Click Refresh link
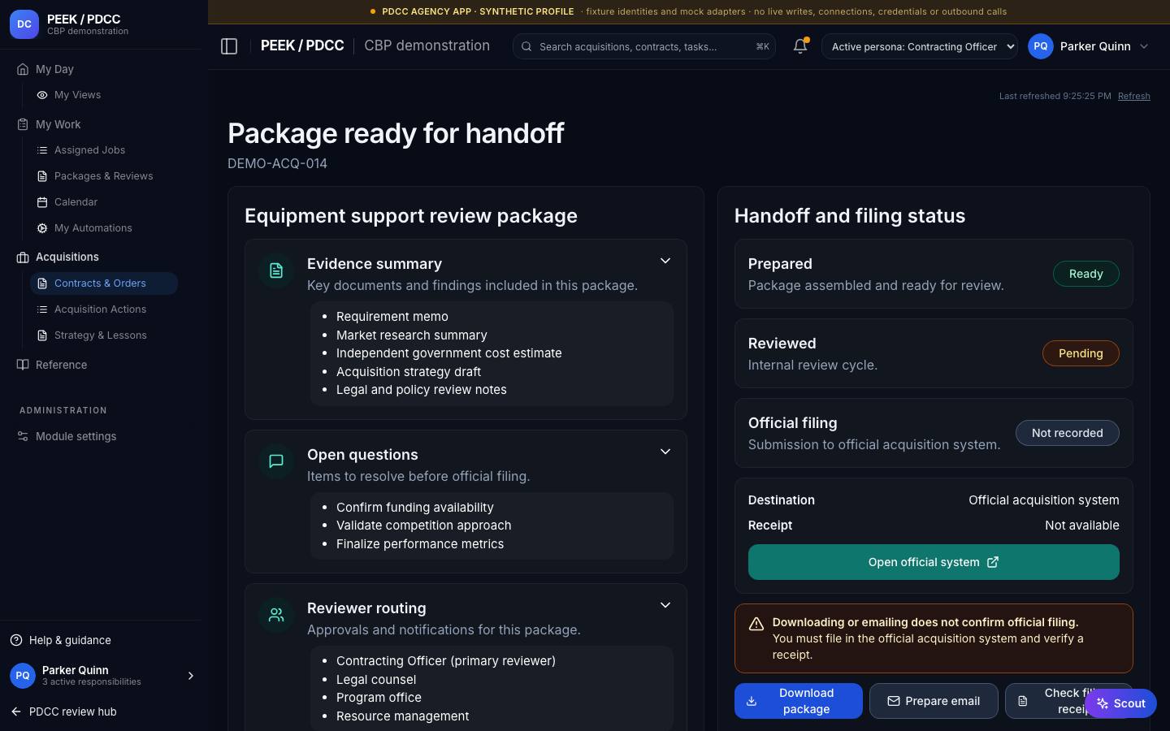 (1133, 96)
